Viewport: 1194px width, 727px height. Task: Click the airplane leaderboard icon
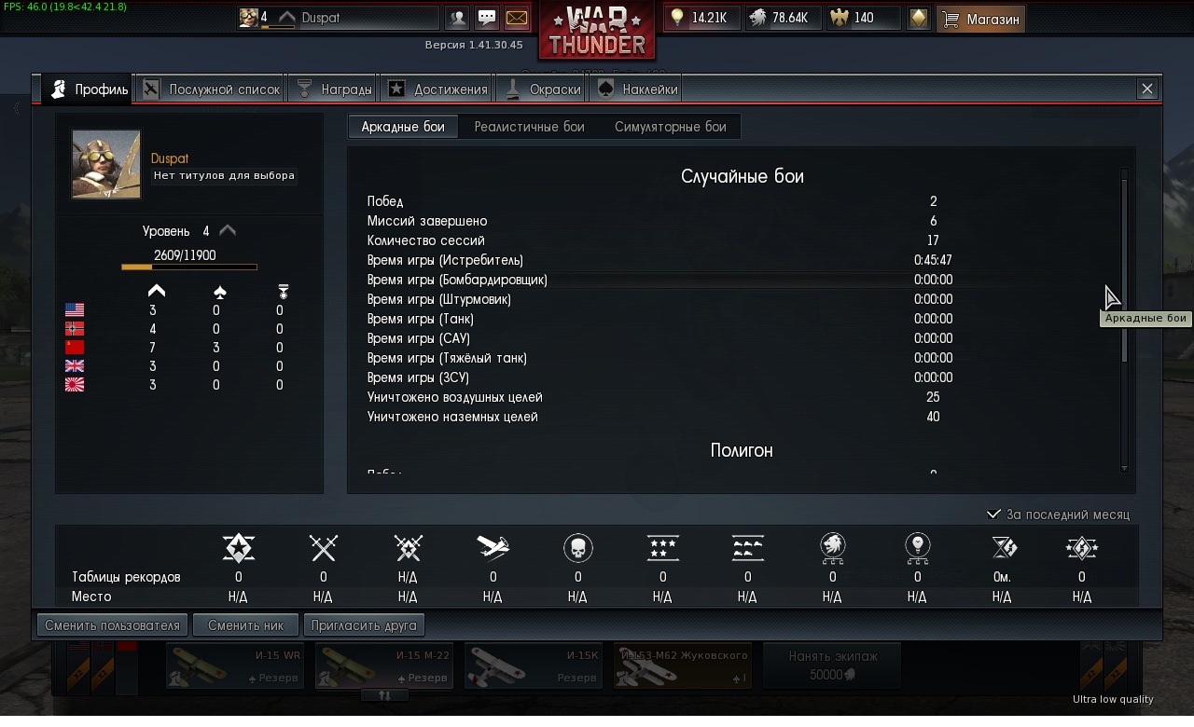(493, 547)
